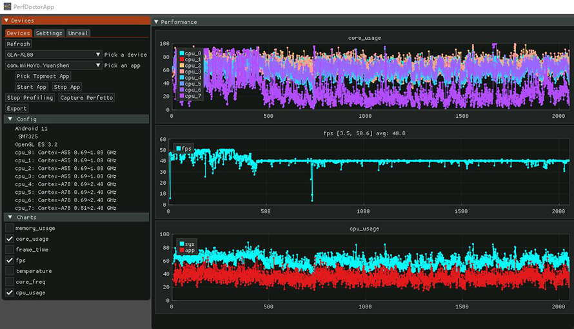Image resolution: width=574 pixels, height=329 pixels.
Task: Click the fps legend color marker
Action: click(179, 149)
